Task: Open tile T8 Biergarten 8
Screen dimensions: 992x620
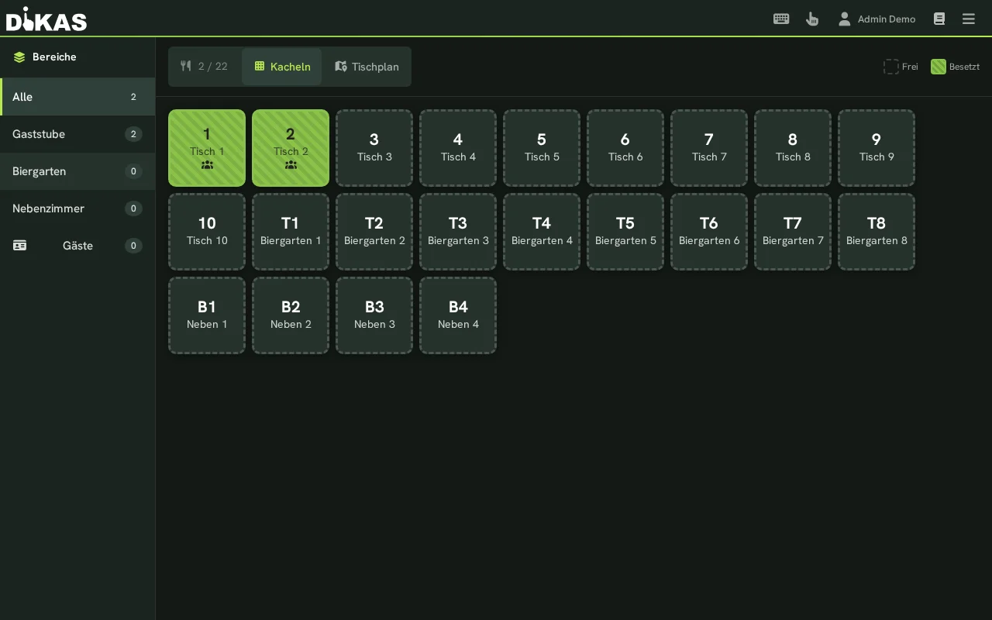Action: tap(877, 232)
